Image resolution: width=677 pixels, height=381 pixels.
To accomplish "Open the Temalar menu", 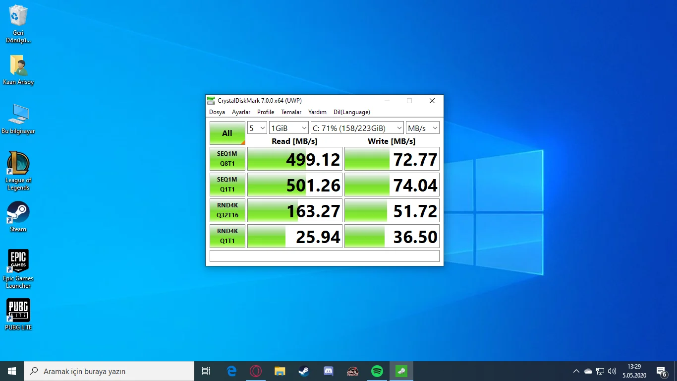I will pos(291,112).
